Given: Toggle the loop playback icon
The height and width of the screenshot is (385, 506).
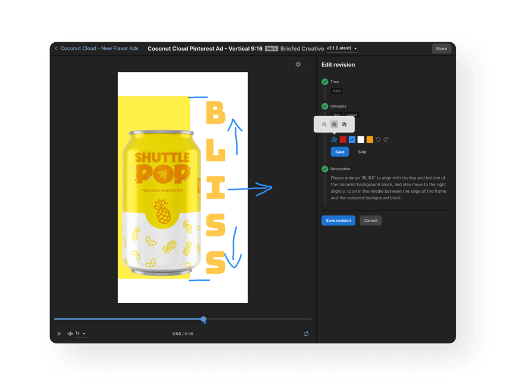Looking at the screenshot, I should coord(306,334).
